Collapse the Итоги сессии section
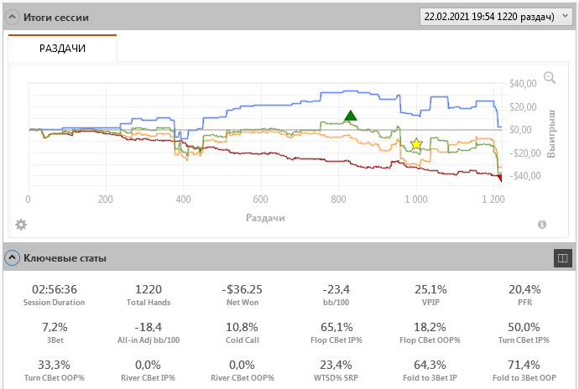 13,18
